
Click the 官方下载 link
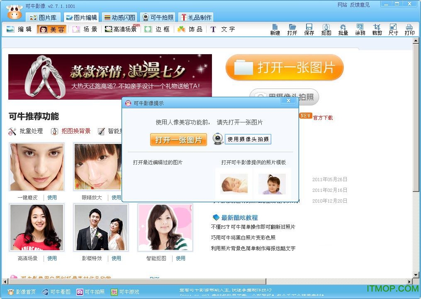tap(323, 117)
